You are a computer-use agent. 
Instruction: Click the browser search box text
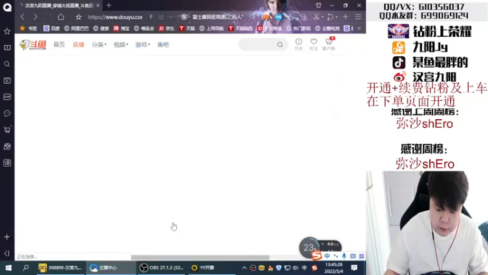point(218,17)
